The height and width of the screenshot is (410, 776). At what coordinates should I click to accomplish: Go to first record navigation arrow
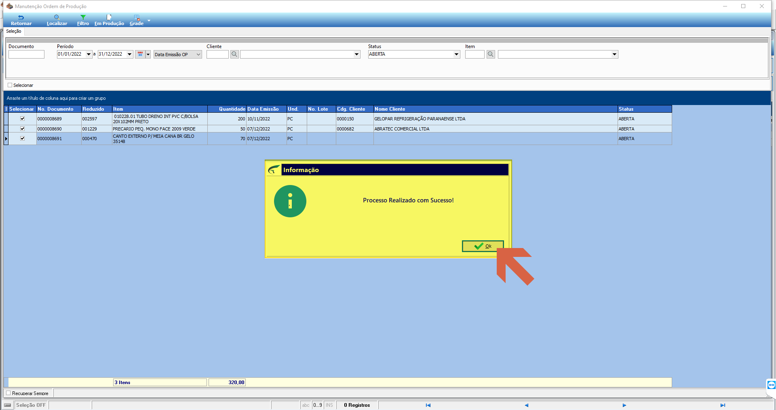point(428,405)
